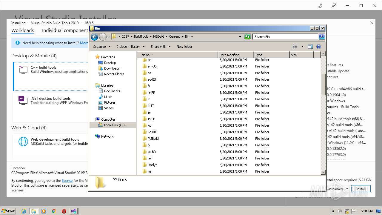The image size is (382, 215).
Task: Sort by the Name column header
Action: tap(178, 55)
